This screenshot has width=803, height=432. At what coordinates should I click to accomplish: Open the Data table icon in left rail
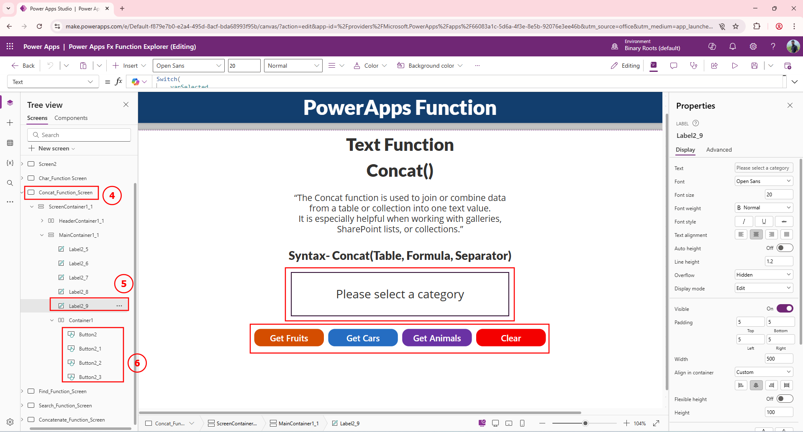tap(10, 143)
